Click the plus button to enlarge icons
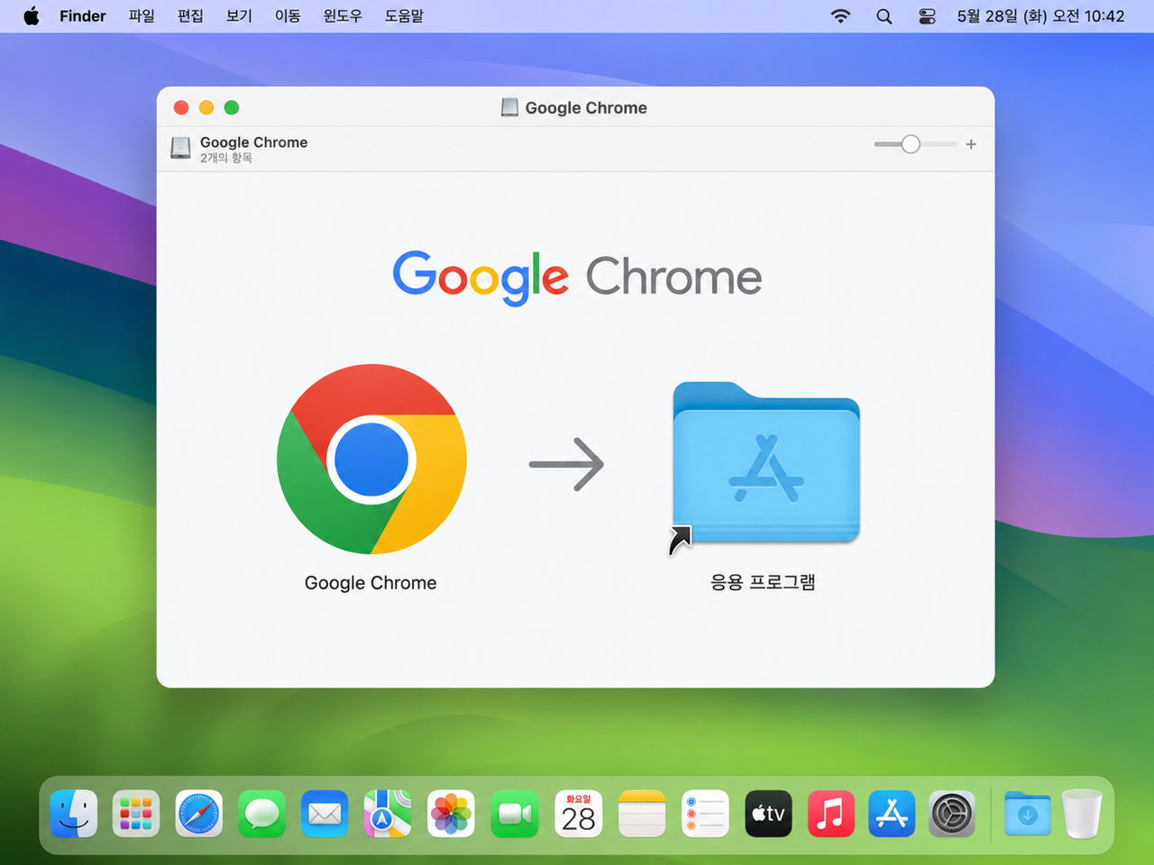 click(x=971, y=144)
